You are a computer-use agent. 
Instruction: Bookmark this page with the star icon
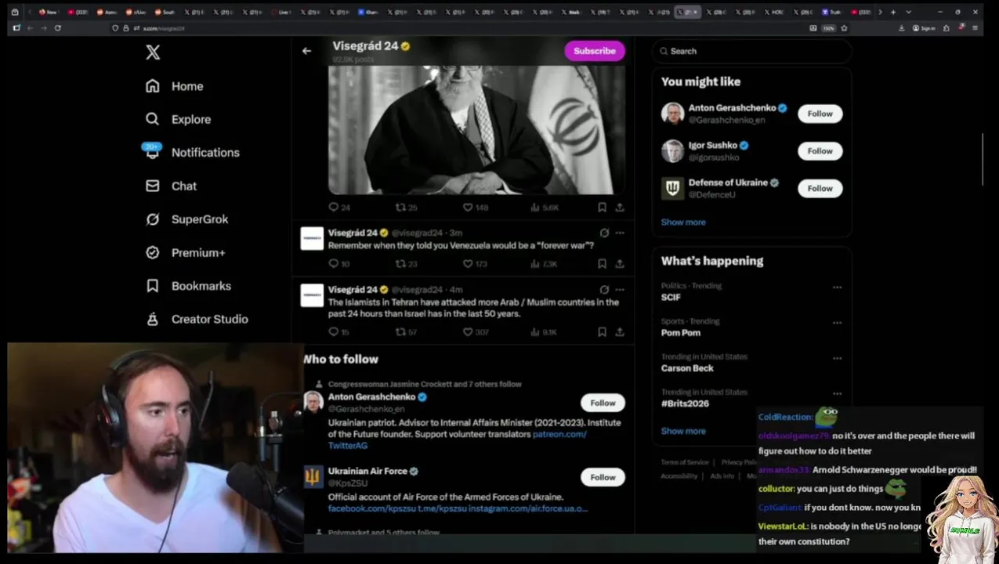(844, 28)
